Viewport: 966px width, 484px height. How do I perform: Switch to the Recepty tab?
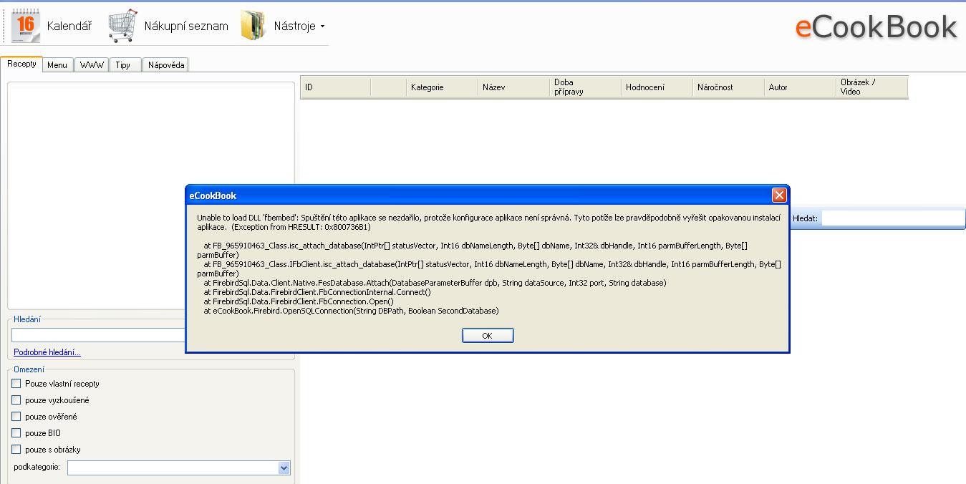click(21, 64)
